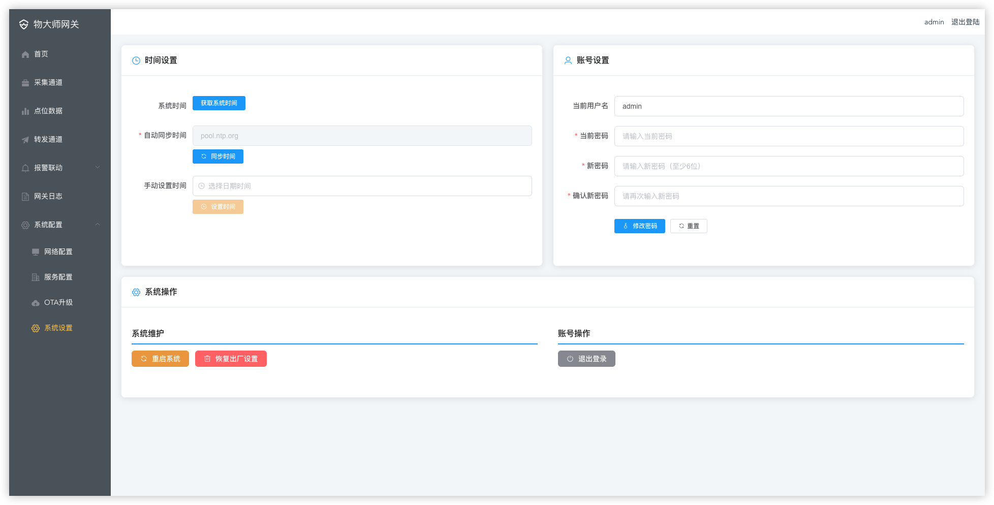Click the 转发通道 paper plane icon

click(25, 140)
